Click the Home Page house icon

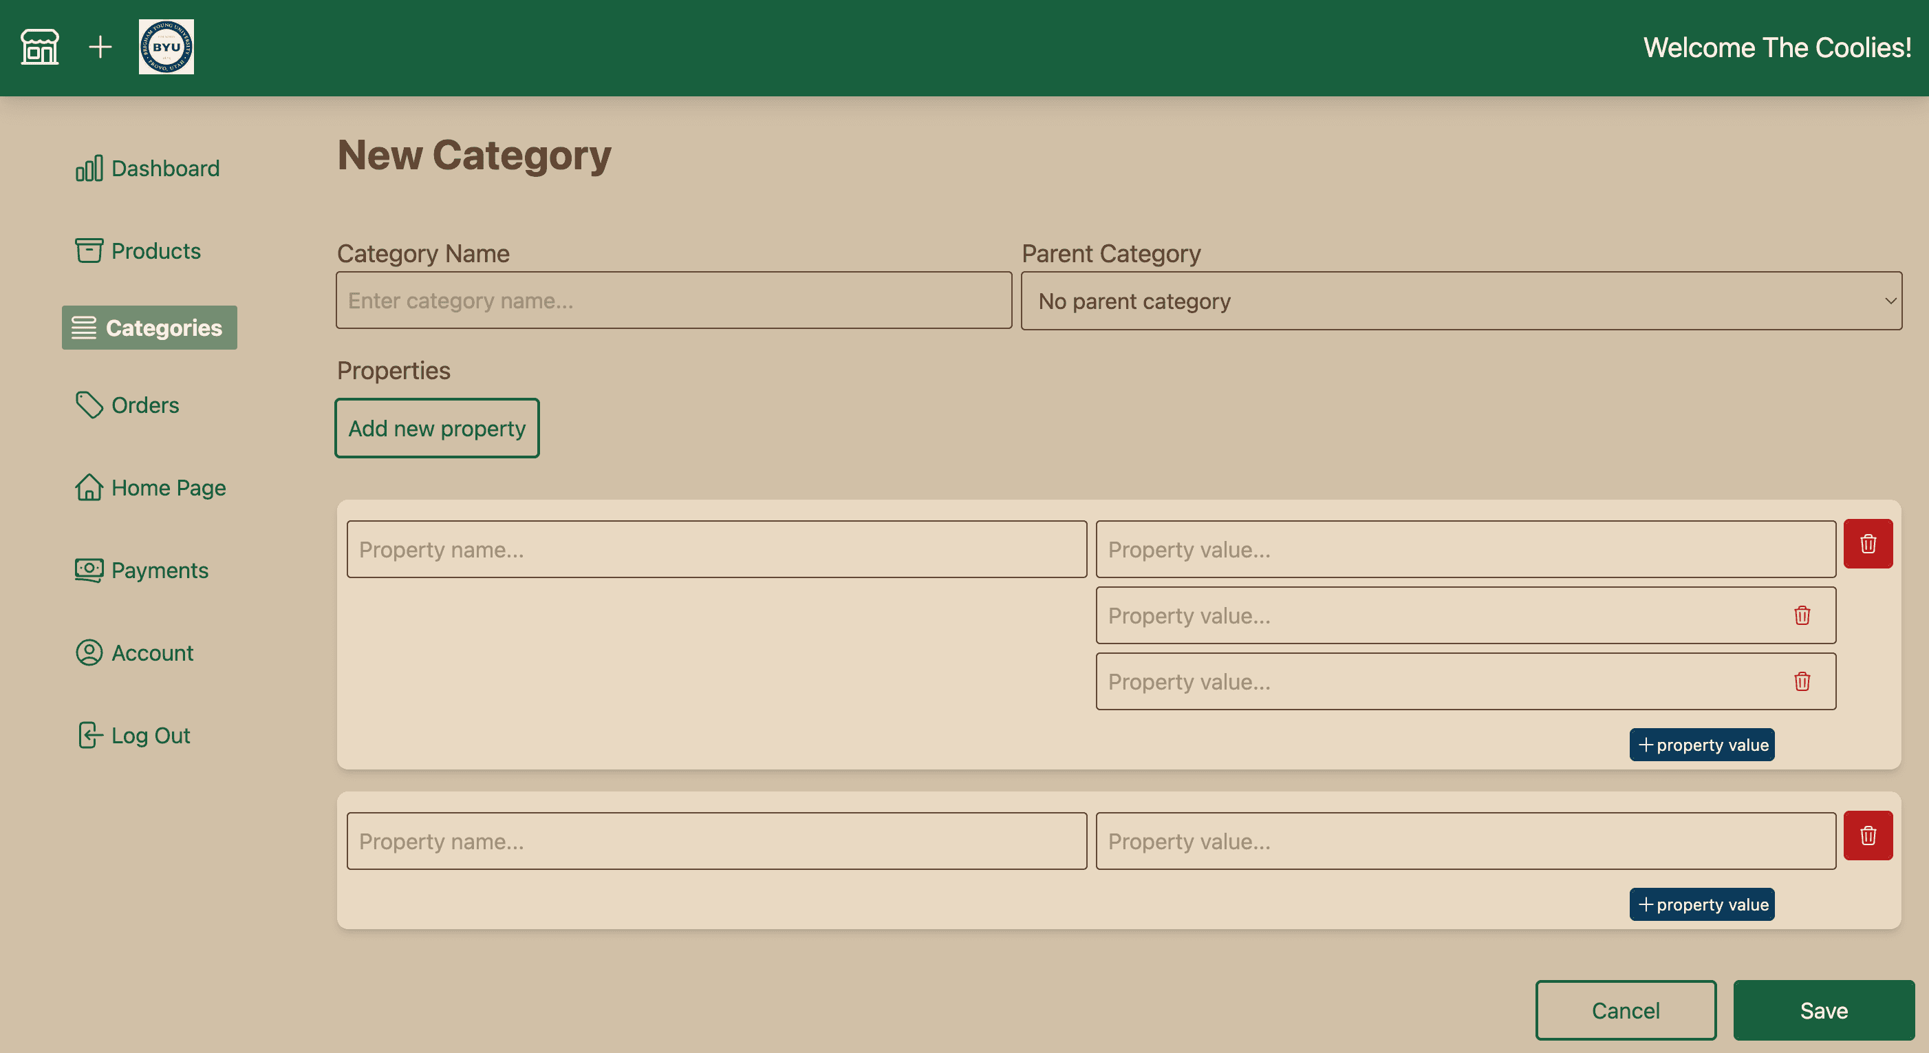[88, 487]
